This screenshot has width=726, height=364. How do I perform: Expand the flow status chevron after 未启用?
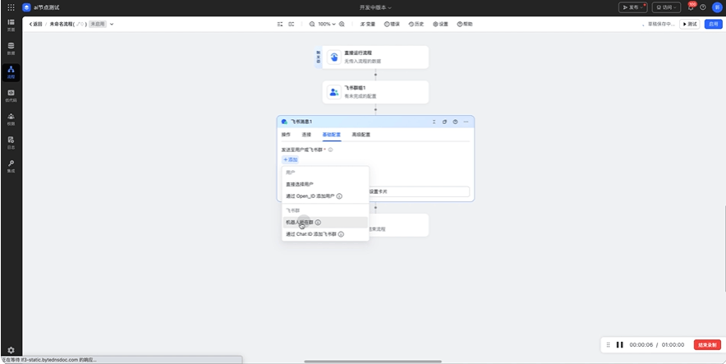[112, 24]
